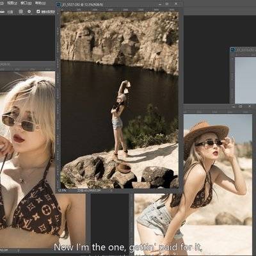Select the sky-image window title text
The image size is (256, 256).
246,50
